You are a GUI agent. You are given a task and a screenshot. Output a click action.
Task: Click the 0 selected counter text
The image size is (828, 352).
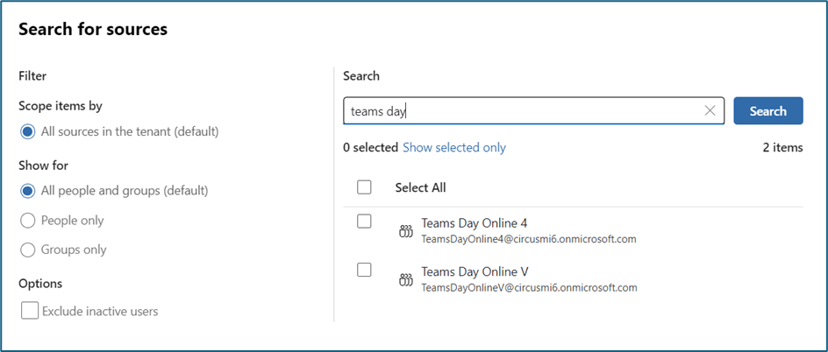(370, 148)
